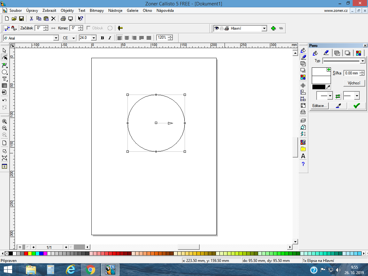Expand the Typ line style dropdown
The height and width of the screenshot is (276, 368).
362,61
